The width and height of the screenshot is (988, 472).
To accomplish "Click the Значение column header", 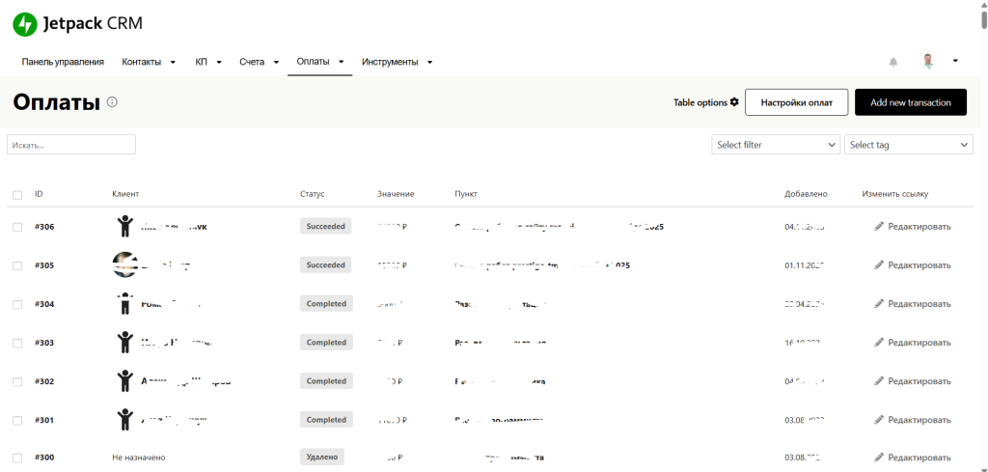I will [x=396, y=194].
